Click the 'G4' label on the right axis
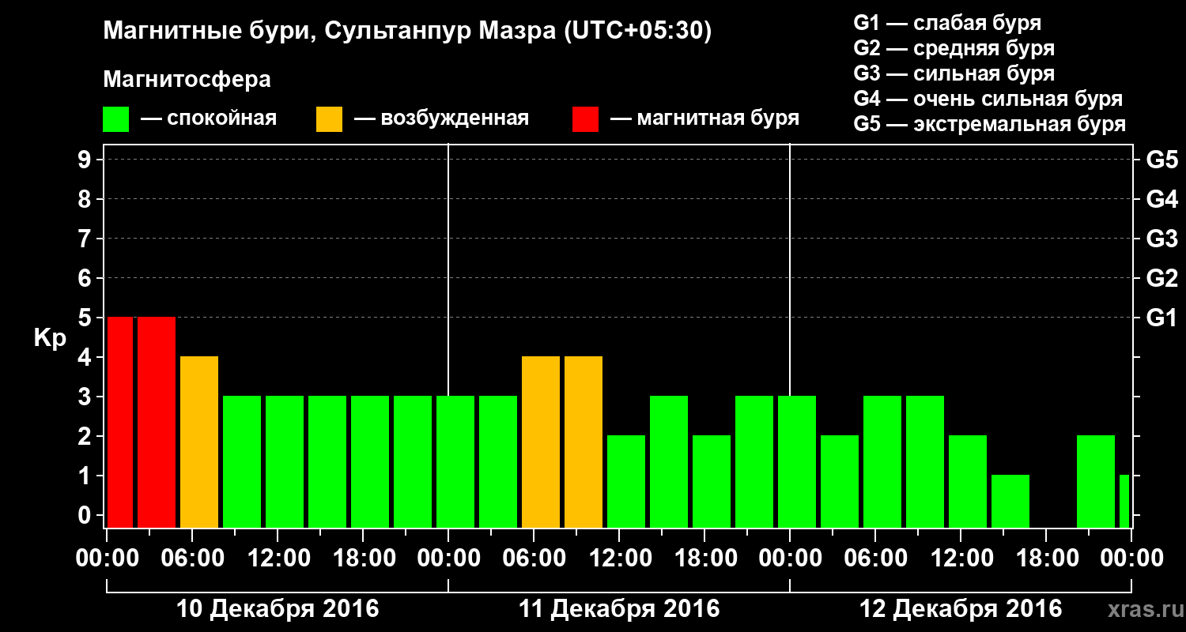This screenshot has width=1186, height=632. [1161, 199]
